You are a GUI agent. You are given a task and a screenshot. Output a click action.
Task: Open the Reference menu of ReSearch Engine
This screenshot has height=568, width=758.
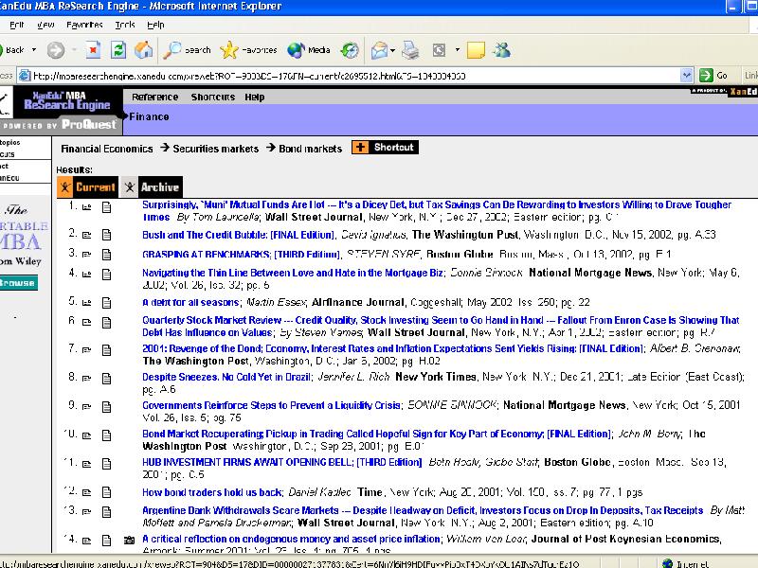pyautogui.click(x=154, y=98)
